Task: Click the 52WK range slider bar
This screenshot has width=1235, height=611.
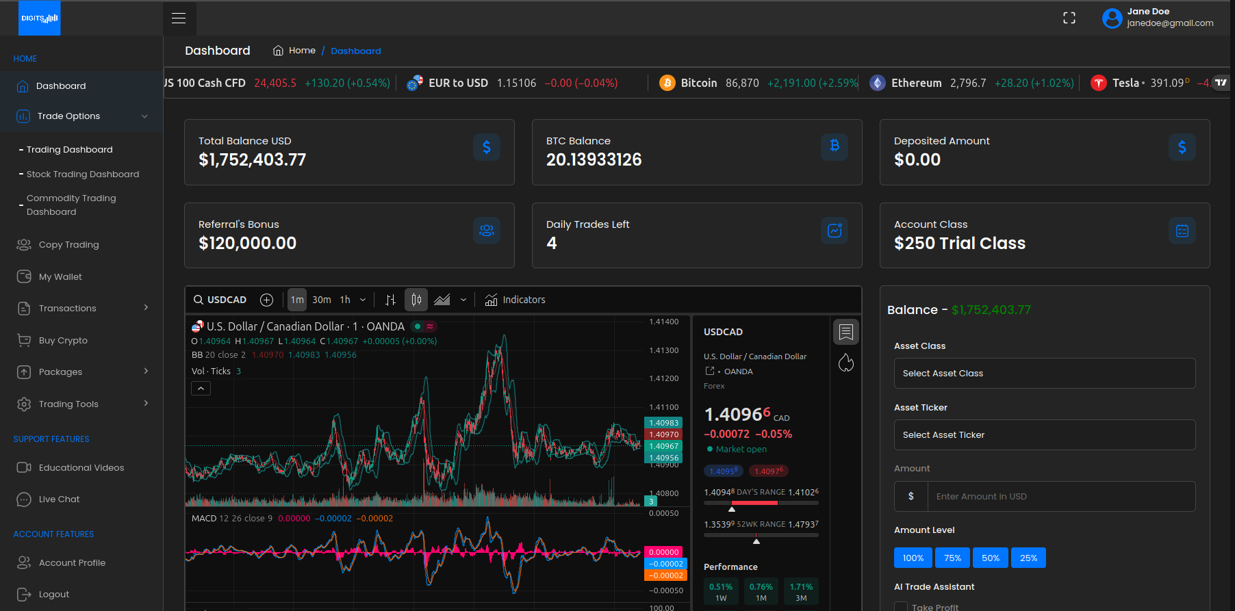Action: tap(761, 535)
